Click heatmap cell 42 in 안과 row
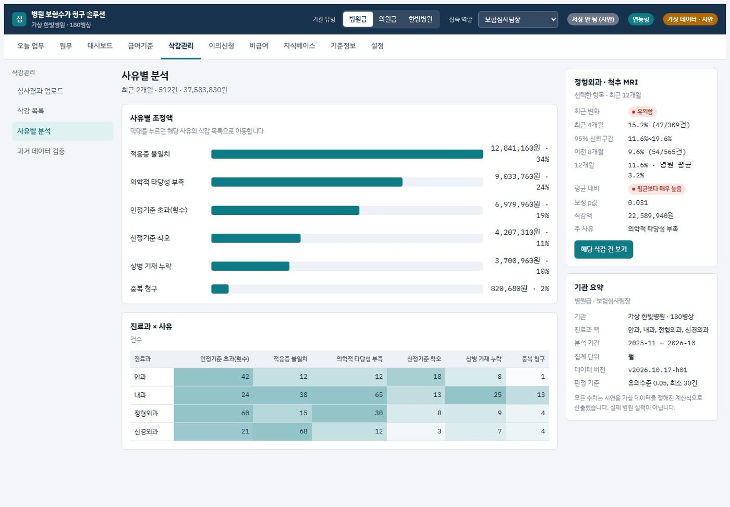The height and width of the screenshot is (507, 730). click(x=214, y=377)
